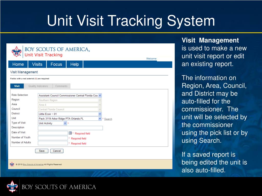Switch to the Comments tab
Image resolution: width=262 pixels, height=196 pixels.
[x=61, y=86]
